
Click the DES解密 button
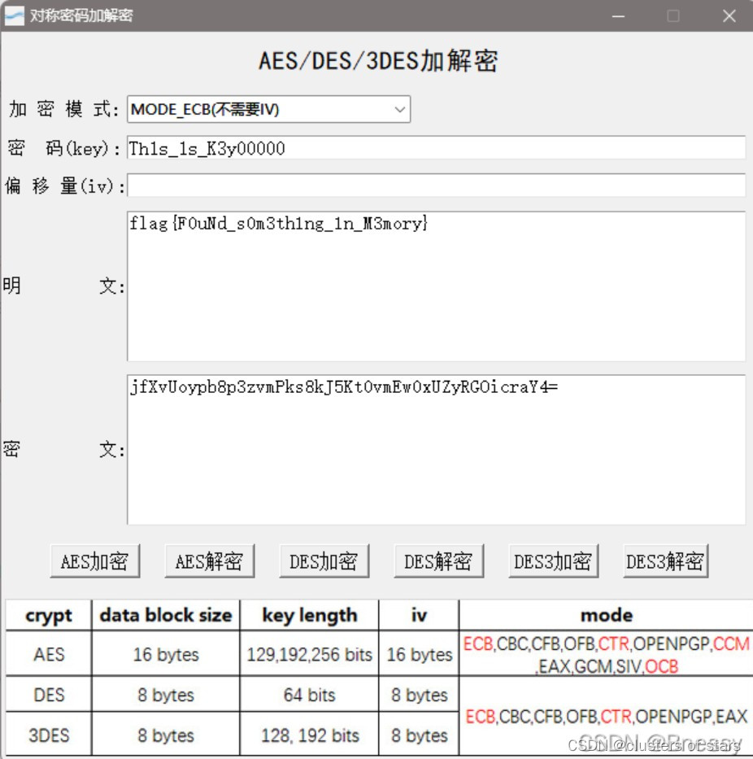coord(438,560)
